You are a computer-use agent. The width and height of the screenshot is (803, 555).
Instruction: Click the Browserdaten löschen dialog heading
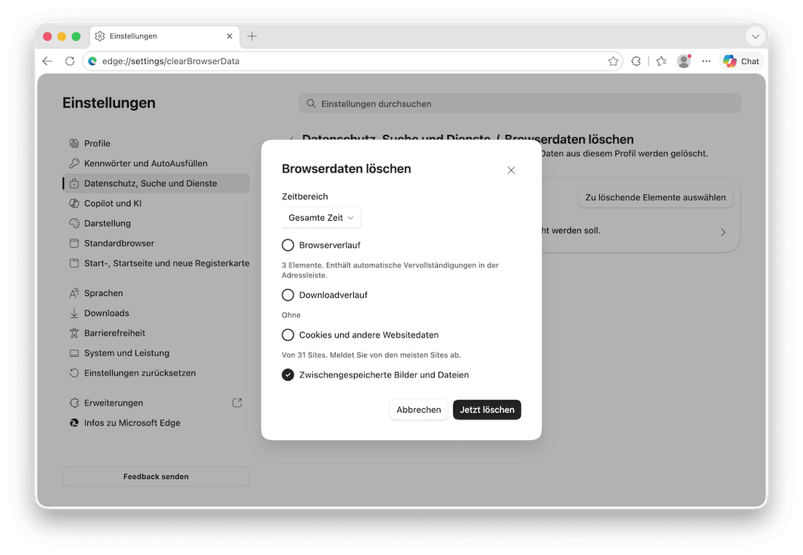[x=347, y=168]
